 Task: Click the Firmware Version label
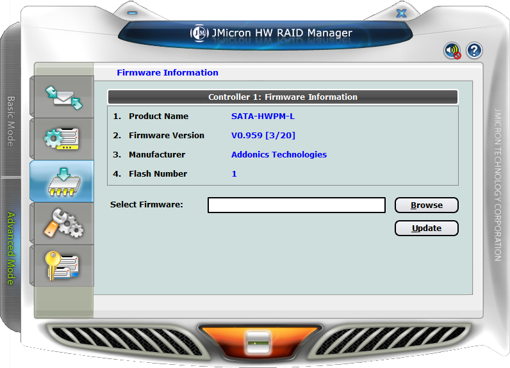[166, 136]
